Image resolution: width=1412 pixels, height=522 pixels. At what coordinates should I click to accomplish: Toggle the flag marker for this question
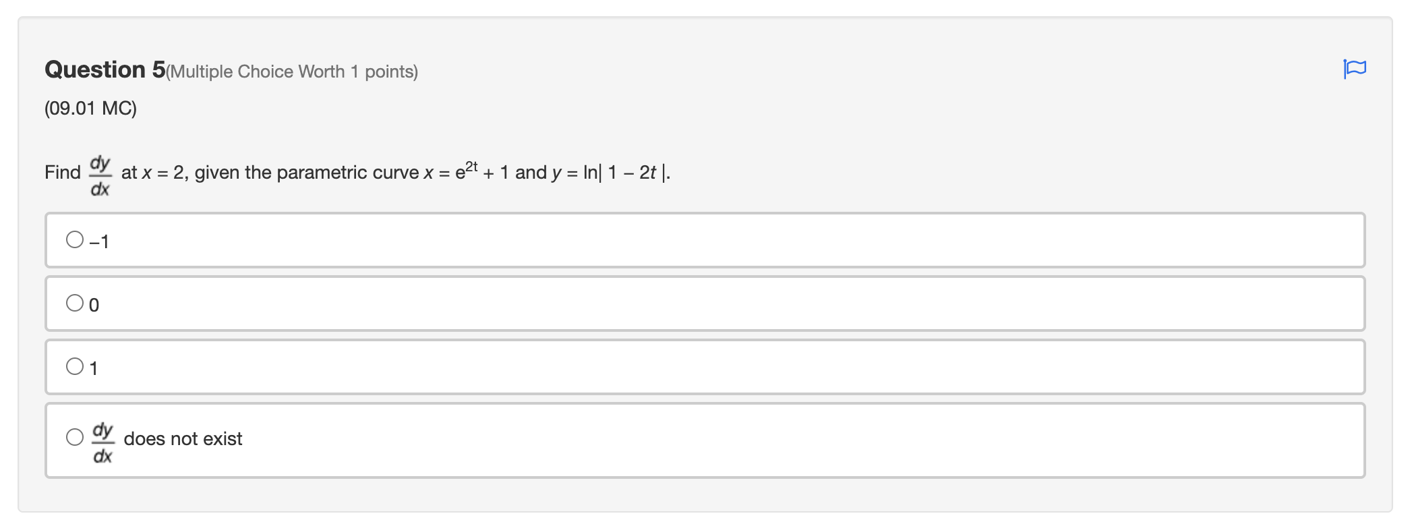tap(1357, 68)
